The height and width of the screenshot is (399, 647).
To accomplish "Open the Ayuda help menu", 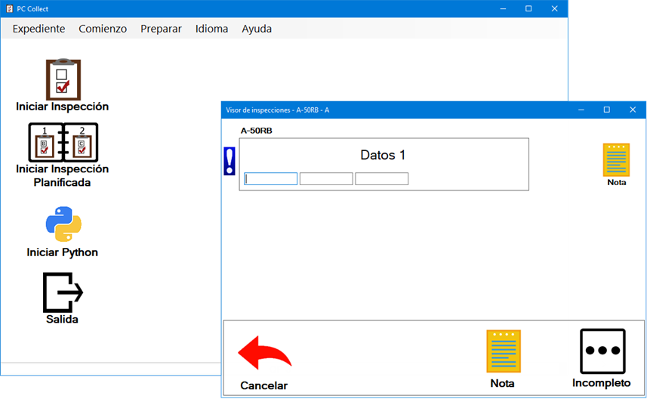I will (257, 29).
